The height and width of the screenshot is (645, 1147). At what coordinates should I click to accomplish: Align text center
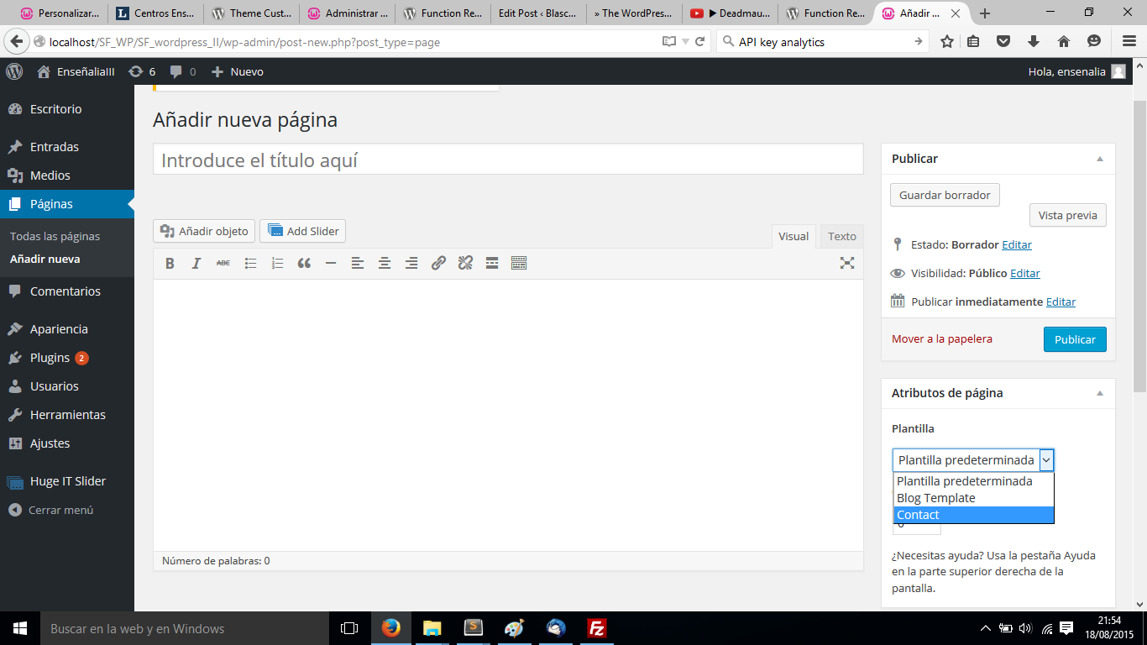coord(385,264)
